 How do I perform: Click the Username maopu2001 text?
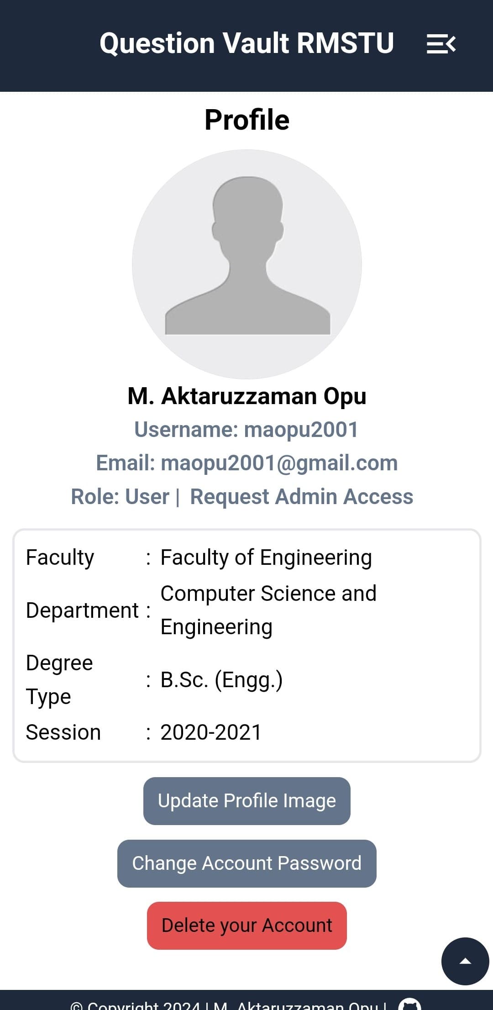click(x=246, y=430)
